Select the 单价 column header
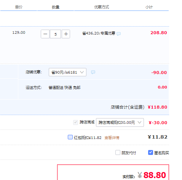182x180 pixels. [x=19, y=7]
